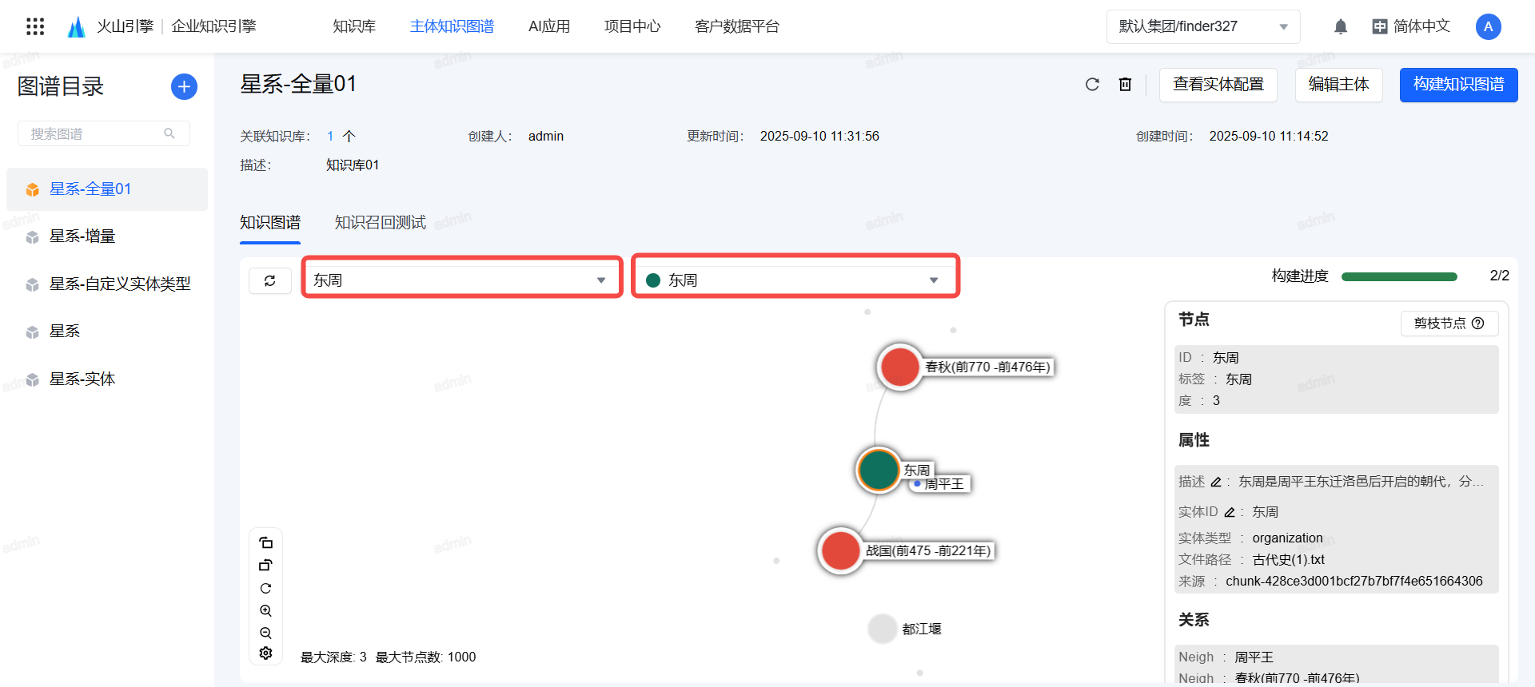Delete the 星系-全量01 graph via trash icon
This screenshot has width=1535, height=687.
click(x=1125, y=84)
